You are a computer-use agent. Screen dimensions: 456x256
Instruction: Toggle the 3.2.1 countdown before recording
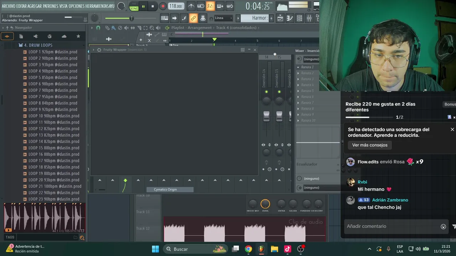coord(210,6)
